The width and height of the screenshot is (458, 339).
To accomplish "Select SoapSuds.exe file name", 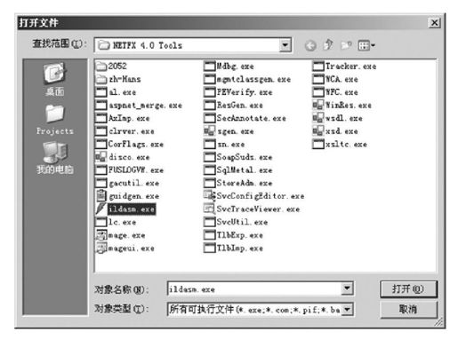I will tap(245, 157).
